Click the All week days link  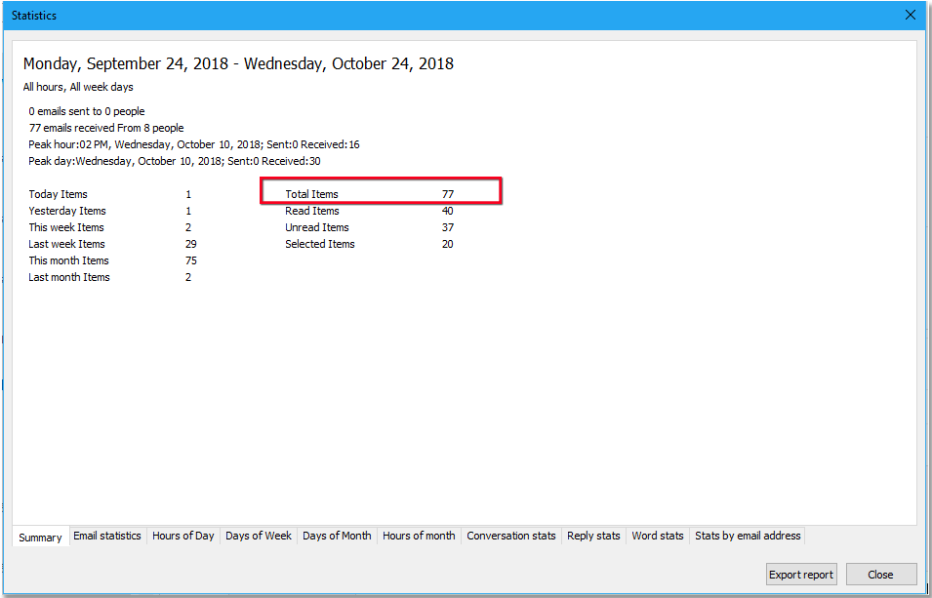(101, 86)
